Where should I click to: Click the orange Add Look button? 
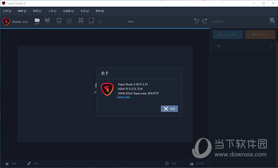coord(260,34)
